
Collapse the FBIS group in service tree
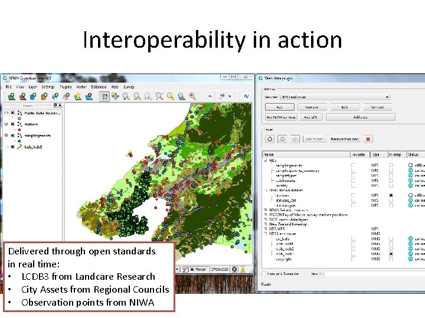(266, 160)
